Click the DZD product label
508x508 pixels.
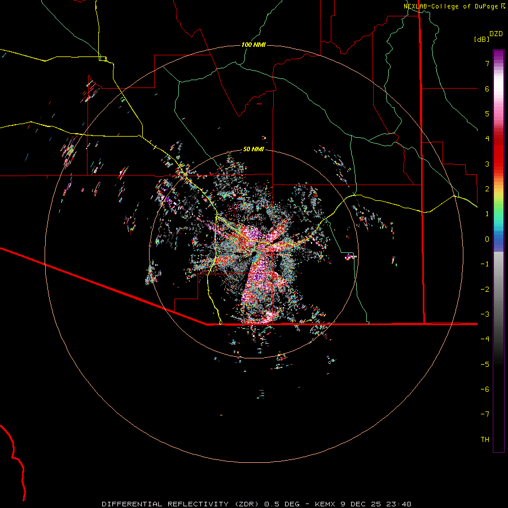click(496, 34)
